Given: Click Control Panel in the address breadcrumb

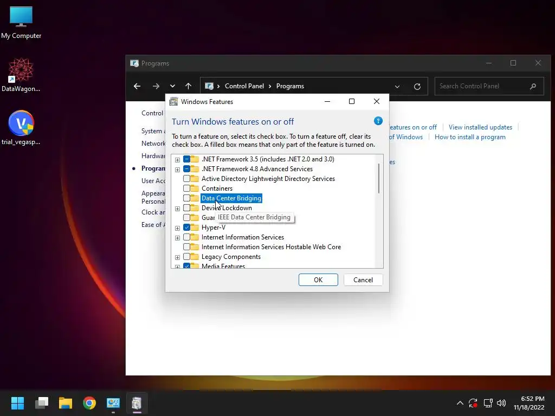Looking at the screenshot, I should point(244,86).
